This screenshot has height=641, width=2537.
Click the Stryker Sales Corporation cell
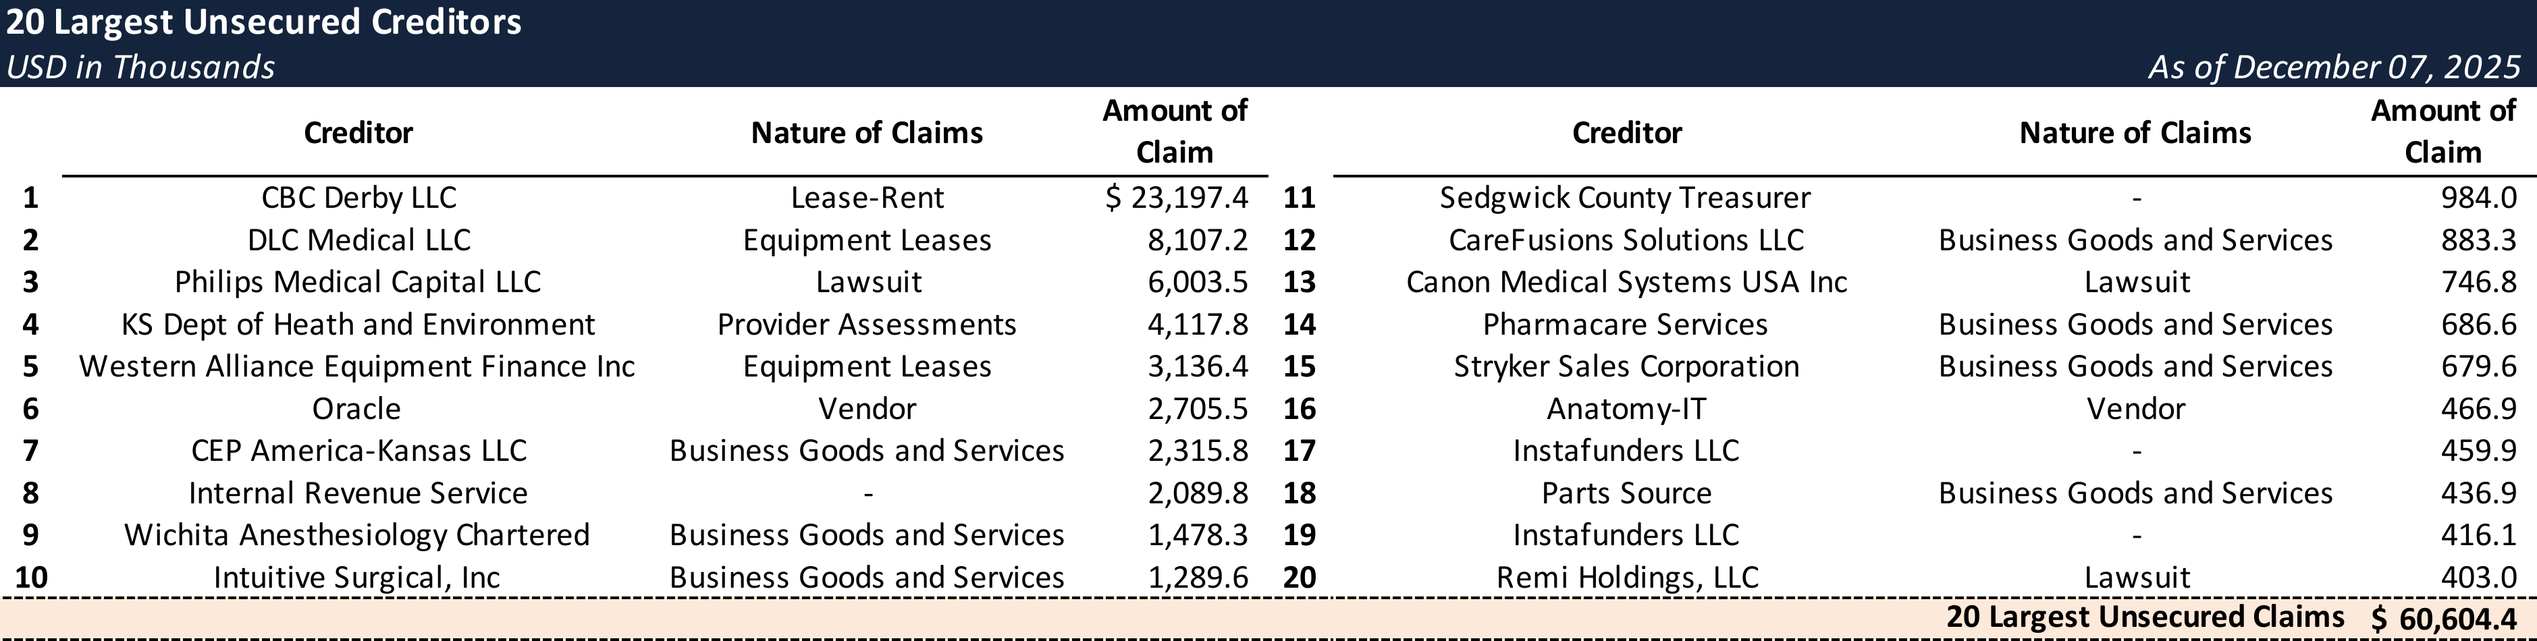tap(1626, 366)
